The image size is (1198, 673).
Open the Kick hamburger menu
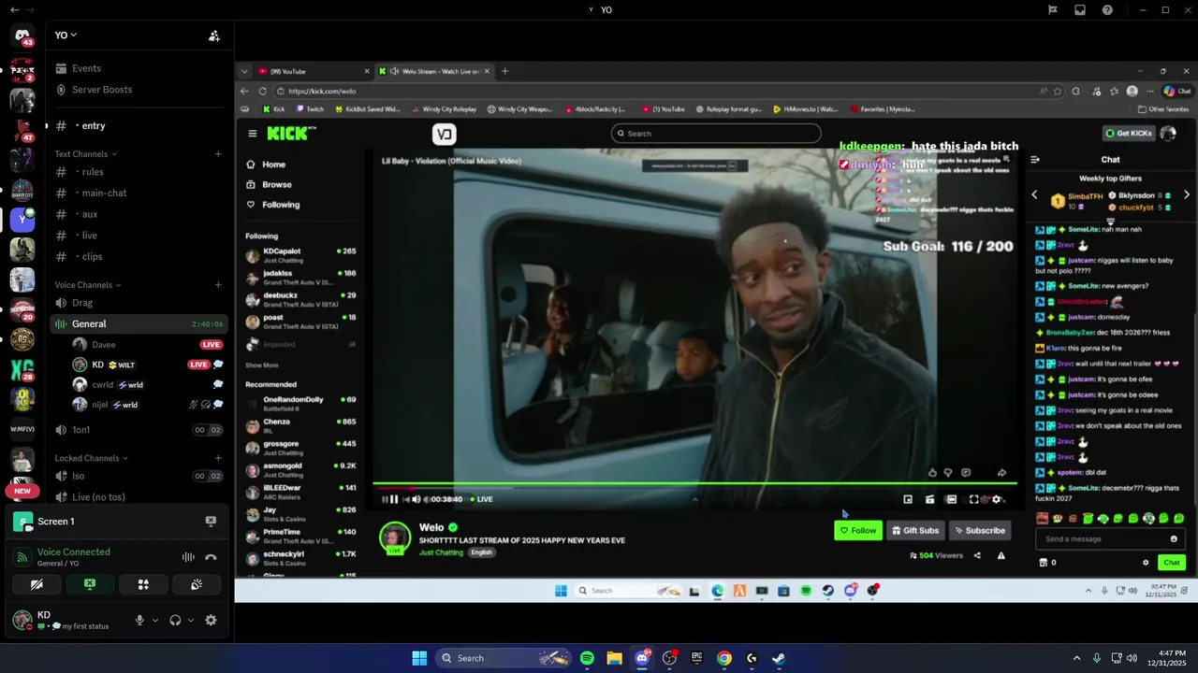pos(252,134)
